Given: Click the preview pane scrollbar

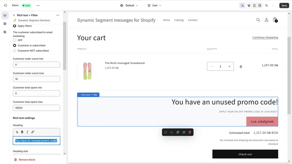Looking at the screenshot, I should pyautogui.click(x=289, y=75).
